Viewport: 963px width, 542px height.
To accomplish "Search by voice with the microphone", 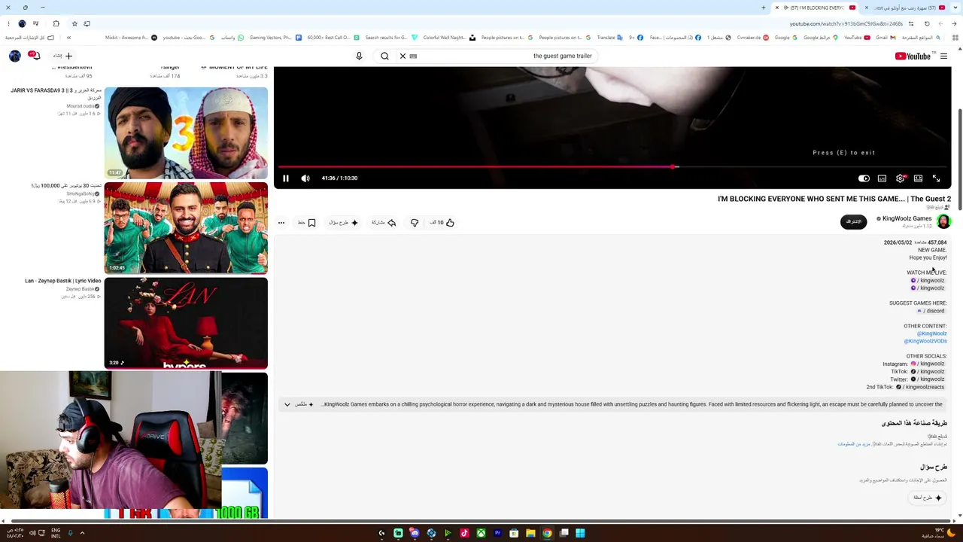I will coord(359,56).
